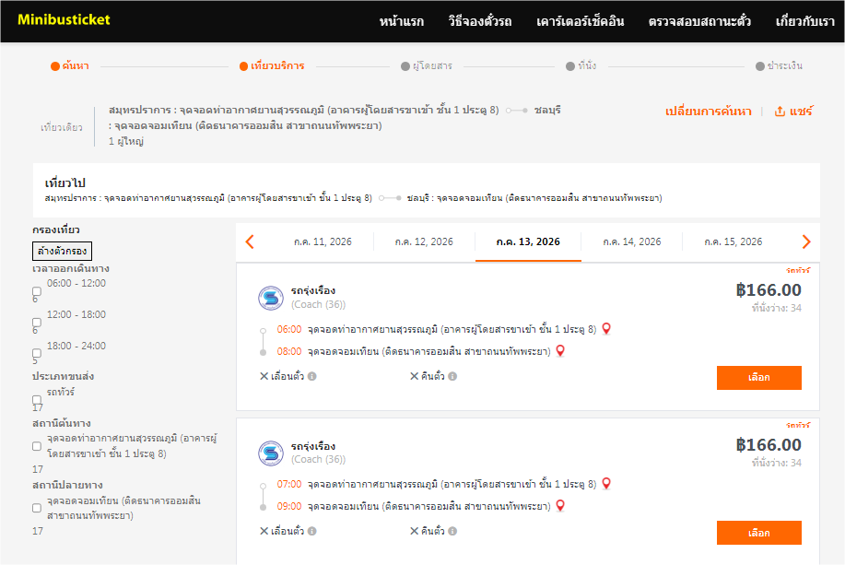Toggle the 06:00 - 12:00 departure checkbox
This screenshot has width=845, height=565.
tap(37, 291)
